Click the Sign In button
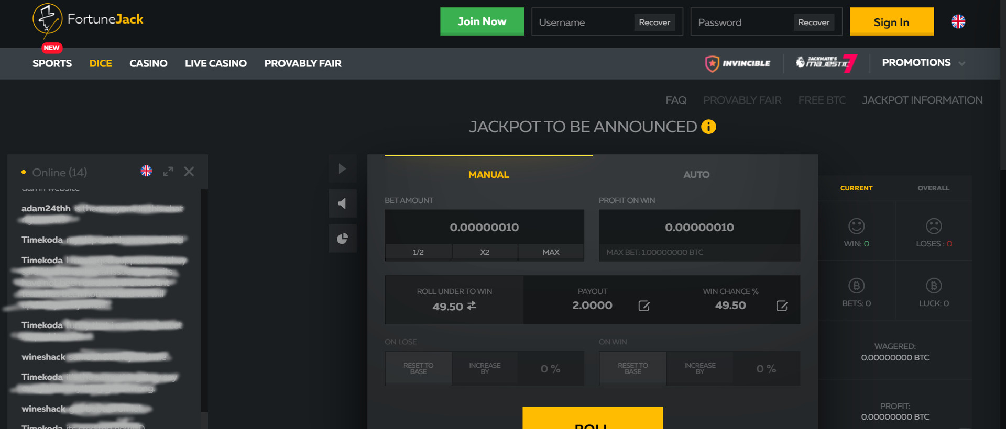 click(891, 22)
